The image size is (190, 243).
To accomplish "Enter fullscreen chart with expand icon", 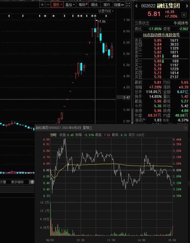I will [x=128, y=5].
